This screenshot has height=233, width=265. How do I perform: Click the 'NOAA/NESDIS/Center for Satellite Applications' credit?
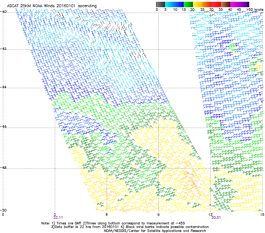155,230
